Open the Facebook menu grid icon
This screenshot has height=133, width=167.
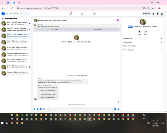[x=154, y=14]
